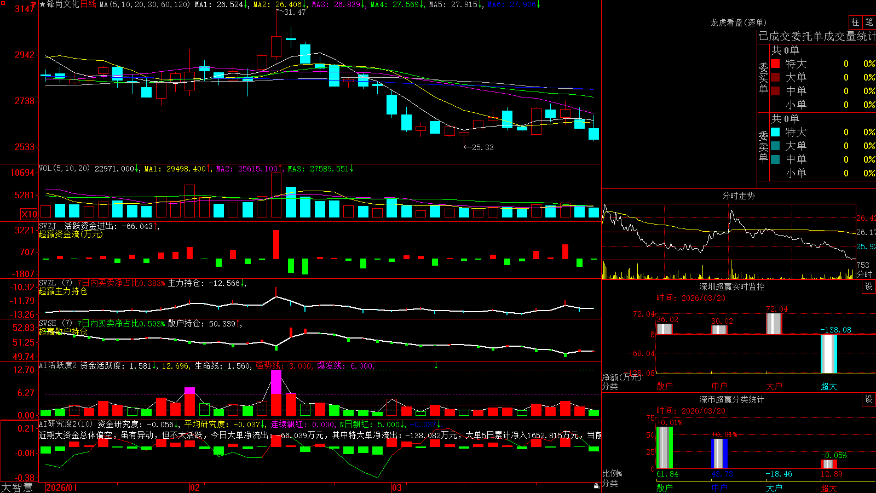Click the cyan 特大 sell order swatch
This screenshot has width=876, height=493.
click(x=775, y=132)
